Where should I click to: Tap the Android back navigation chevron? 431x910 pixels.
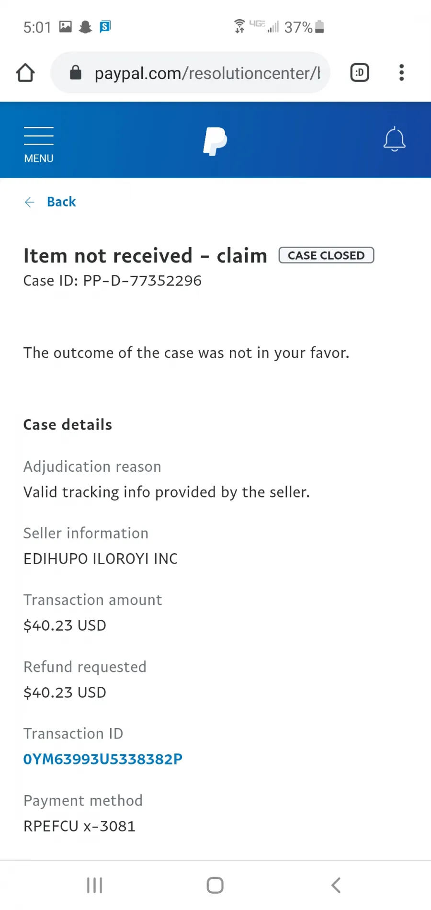(336, 885)
